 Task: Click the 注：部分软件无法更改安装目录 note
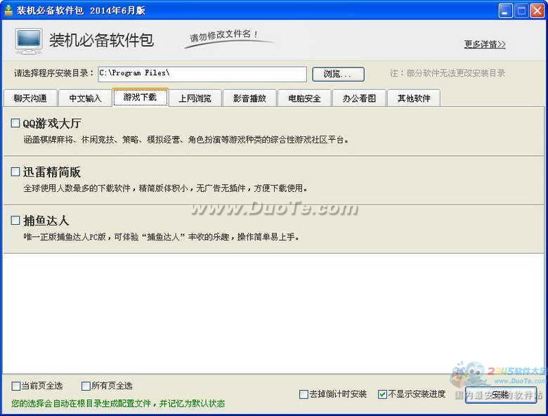[x=448, y=73]
